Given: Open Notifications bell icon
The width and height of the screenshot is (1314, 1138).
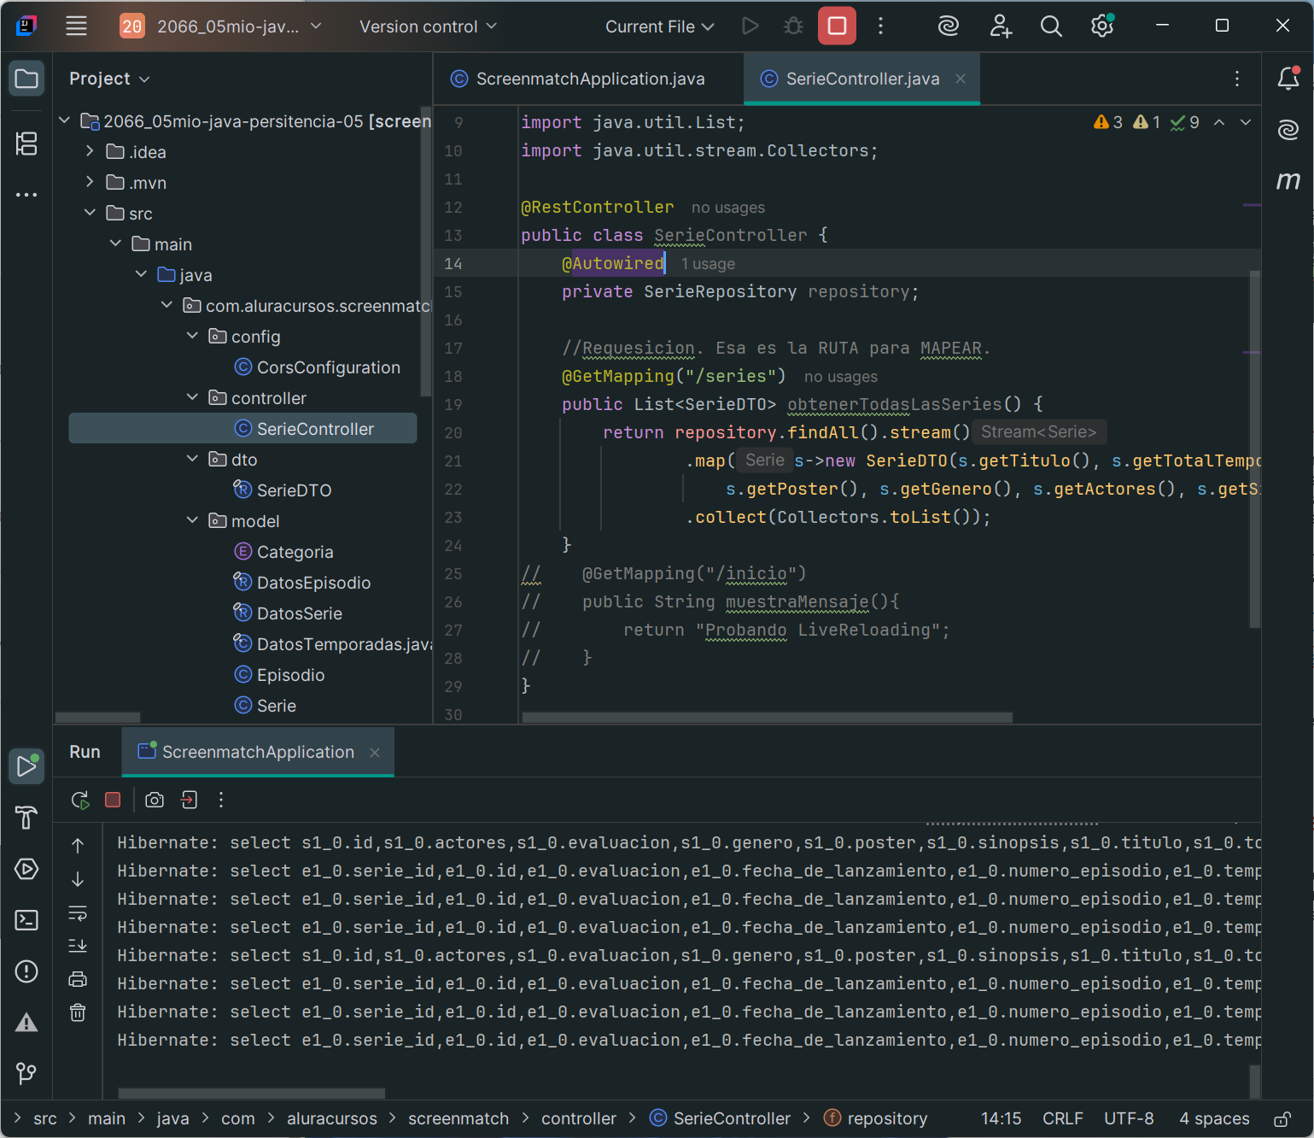Looking at the screenshot, I should click(x=1288, y=79).
